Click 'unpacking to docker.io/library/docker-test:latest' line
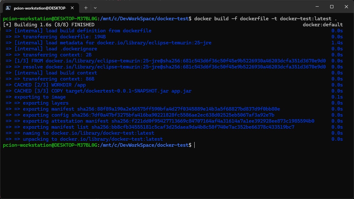 [84, 139]
